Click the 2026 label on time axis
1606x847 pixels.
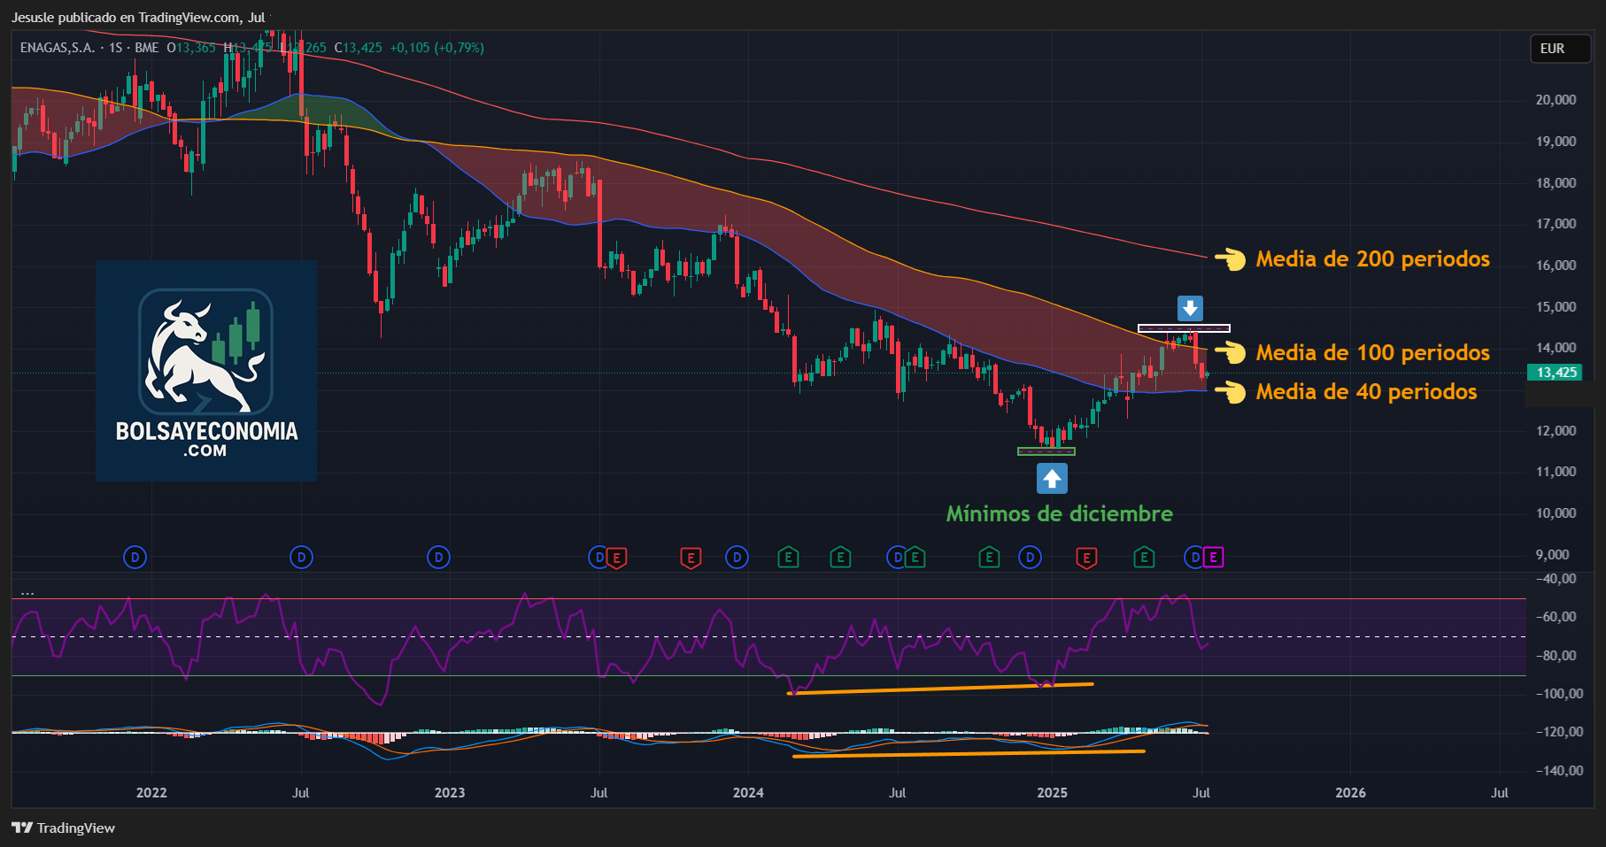coord(1350,793)
